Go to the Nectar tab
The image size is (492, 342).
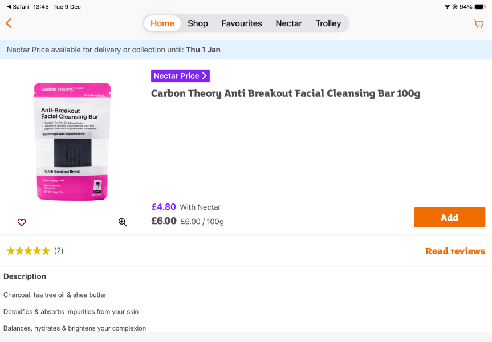(288, 23)
